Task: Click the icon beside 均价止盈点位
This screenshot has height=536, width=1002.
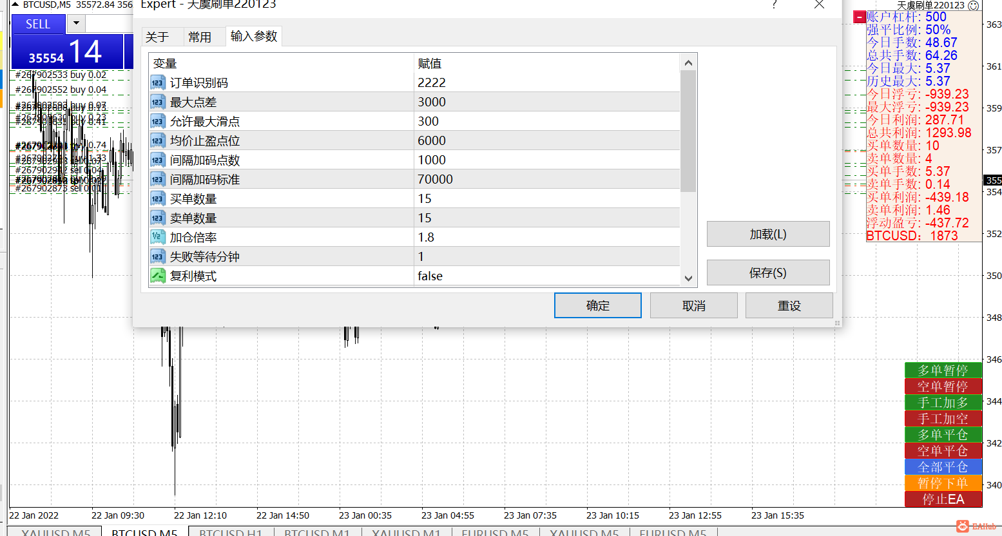Action: click(158, 140)
